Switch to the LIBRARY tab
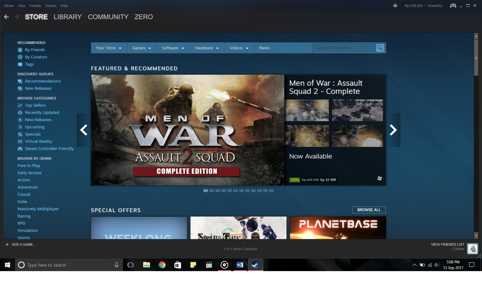Screen dimensions: 482x301 (x=67, y=17)
